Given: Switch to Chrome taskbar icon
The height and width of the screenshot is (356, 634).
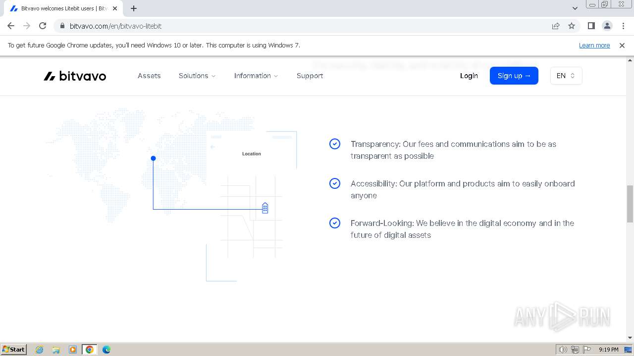Looking at the screenshot, I should tap(90, 350).
